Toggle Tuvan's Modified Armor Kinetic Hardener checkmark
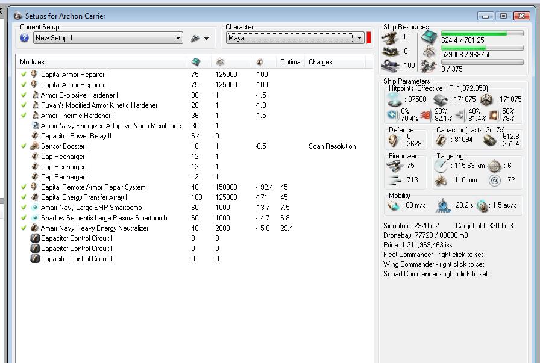The height and width of the screenshot is (363, 540). pos(24,105)
